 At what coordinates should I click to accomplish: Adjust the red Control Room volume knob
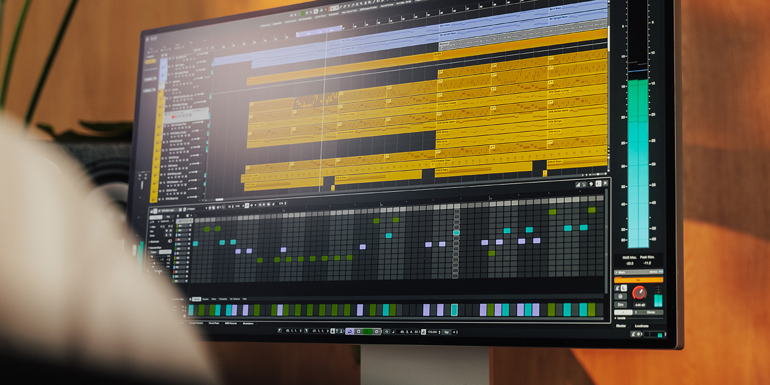coord(639,293)
